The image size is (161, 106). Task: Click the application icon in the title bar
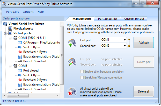4,4
